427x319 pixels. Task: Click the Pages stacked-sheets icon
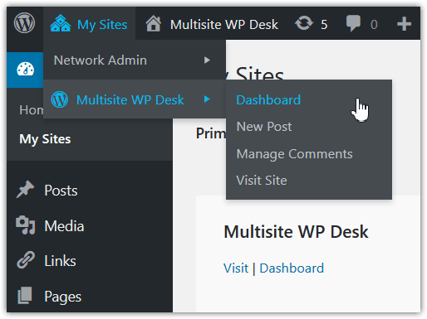click(x=25, y=295)
